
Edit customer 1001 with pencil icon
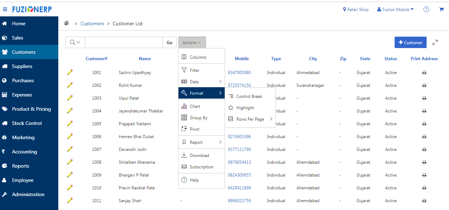click(70, 72)
